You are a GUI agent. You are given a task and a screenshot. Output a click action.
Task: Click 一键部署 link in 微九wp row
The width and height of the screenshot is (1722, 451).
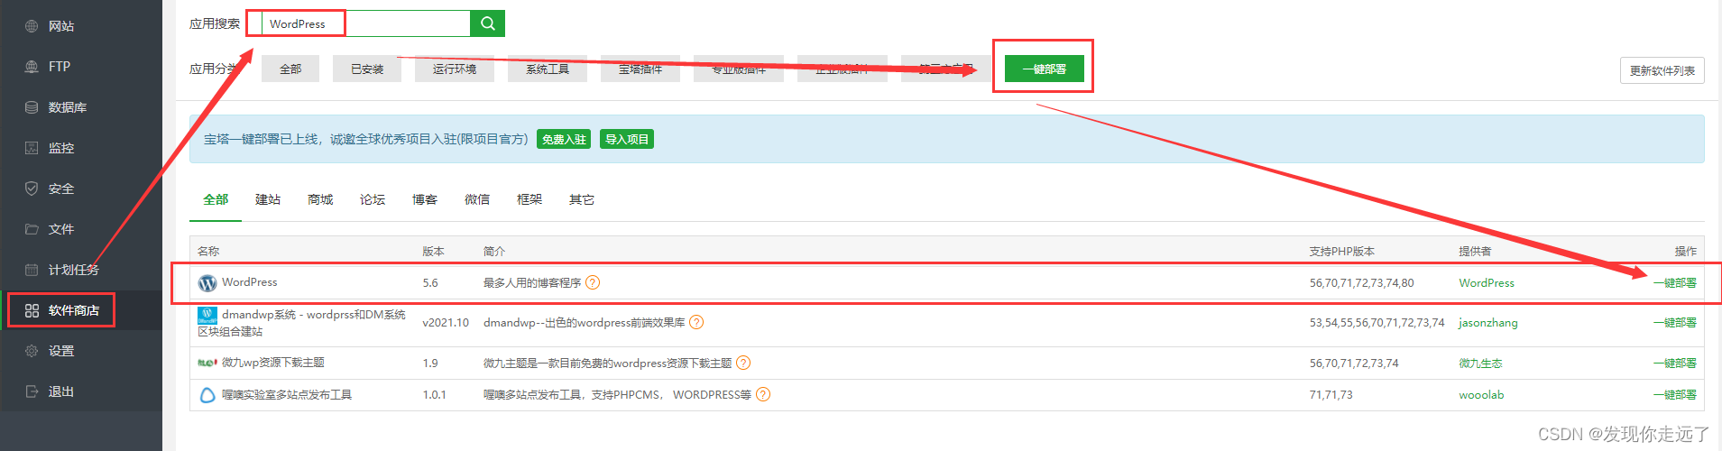(x=1675, y=363)
